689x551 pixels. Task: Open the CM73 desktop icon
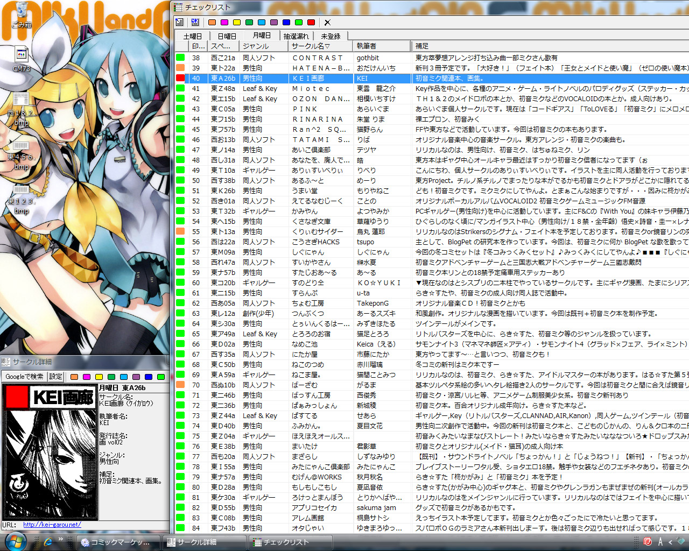click(x=22, y=59)
